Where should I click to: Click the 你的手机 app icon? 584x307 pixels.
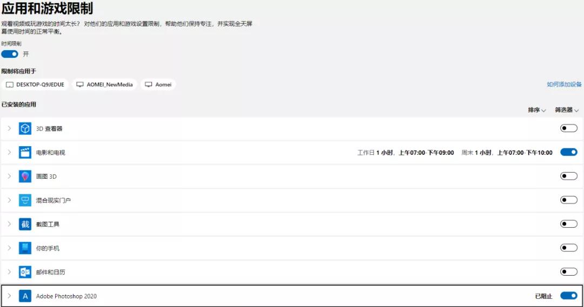point(25,248)
